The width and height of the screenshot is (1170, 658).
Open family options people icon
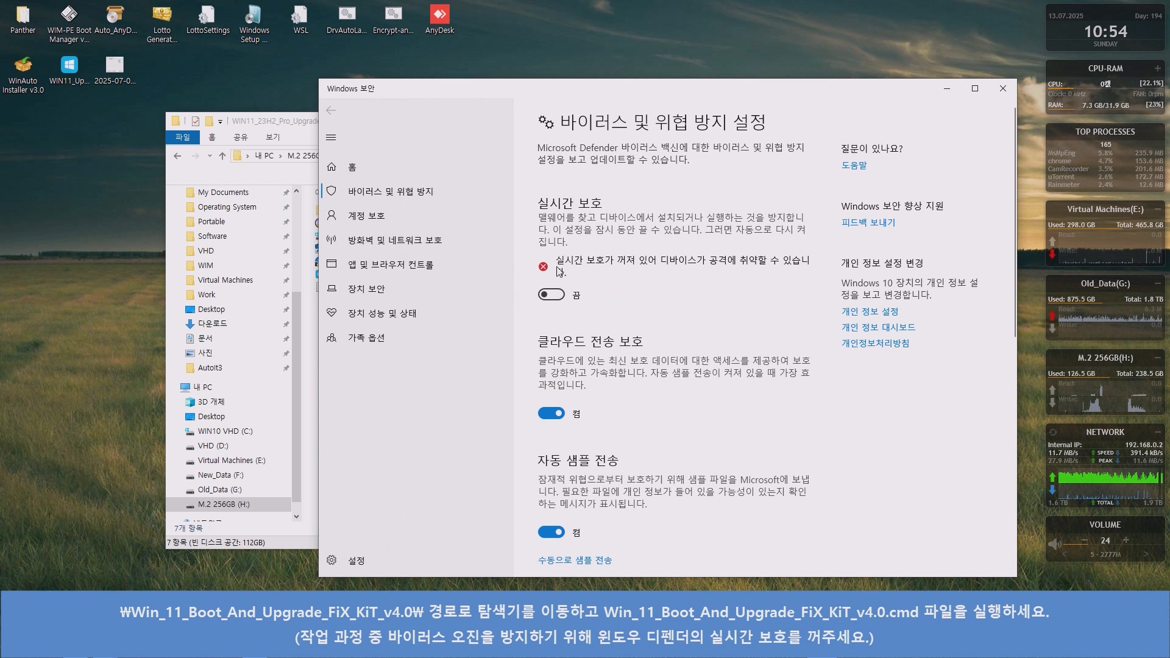[331, 338]
